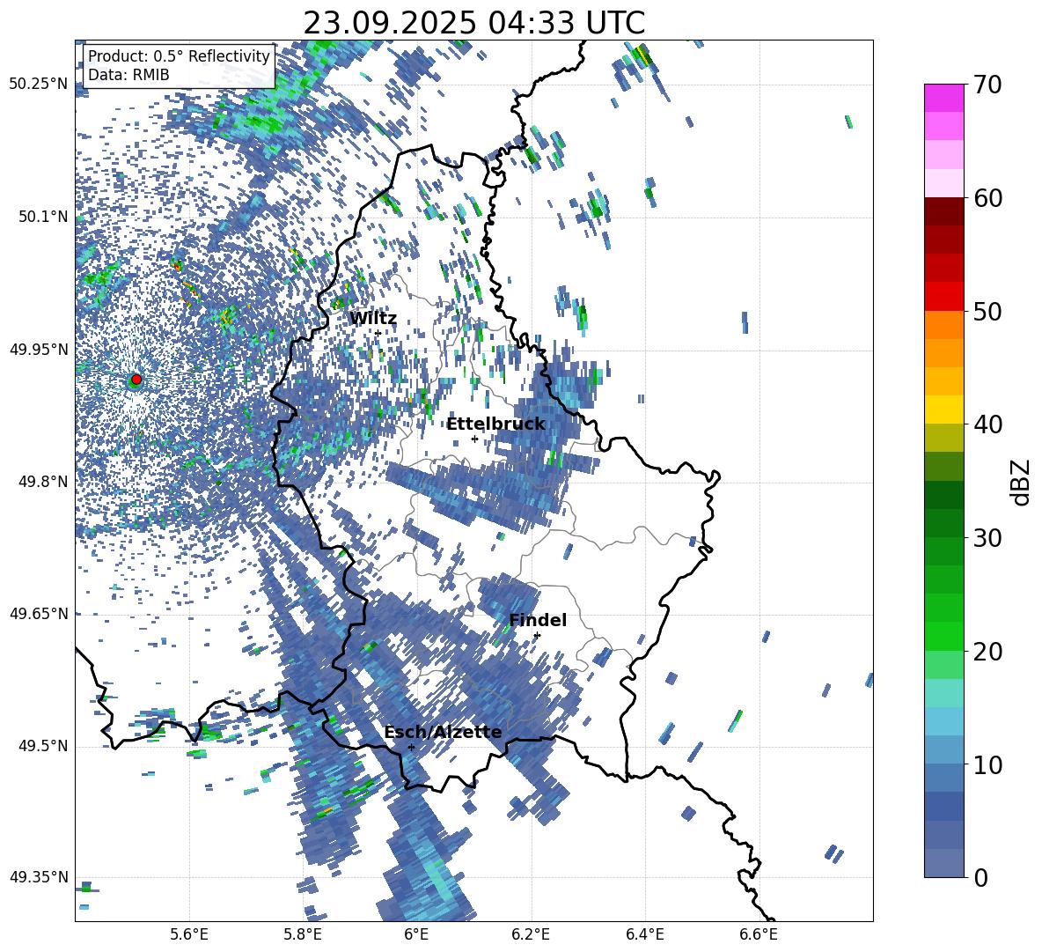
Task: Click the 20 value on the colorbar
Action: click(x=987, y=652)
